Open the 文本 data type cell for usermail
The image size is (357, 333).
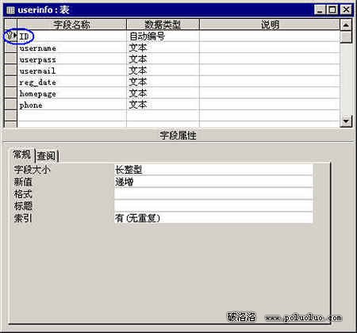(x=163, y=71)
